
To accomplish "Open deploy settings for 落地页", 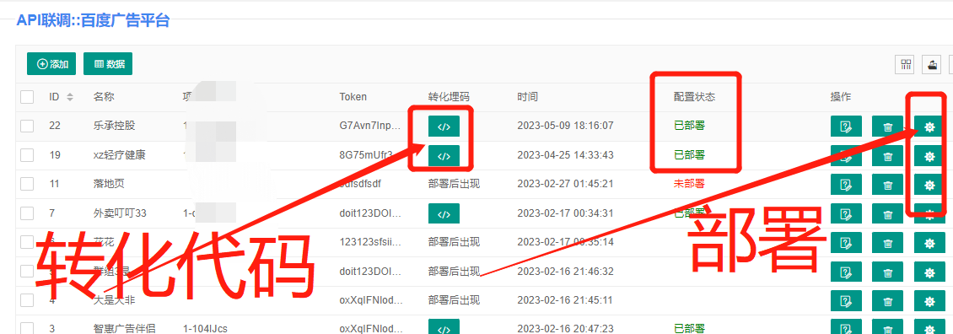I will pos(929,185).
